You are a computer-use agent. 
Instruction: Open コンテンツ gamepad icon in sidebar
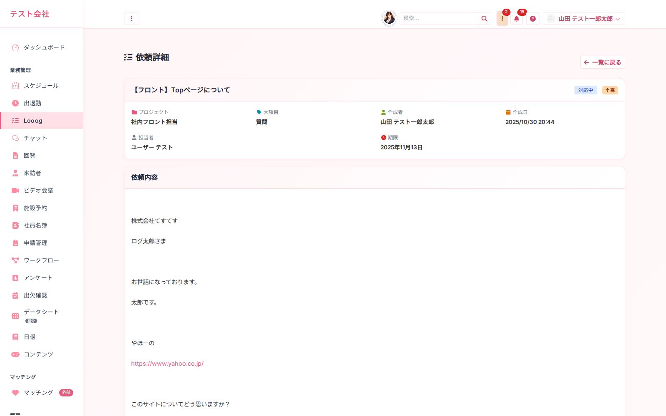tap(15, 354)
